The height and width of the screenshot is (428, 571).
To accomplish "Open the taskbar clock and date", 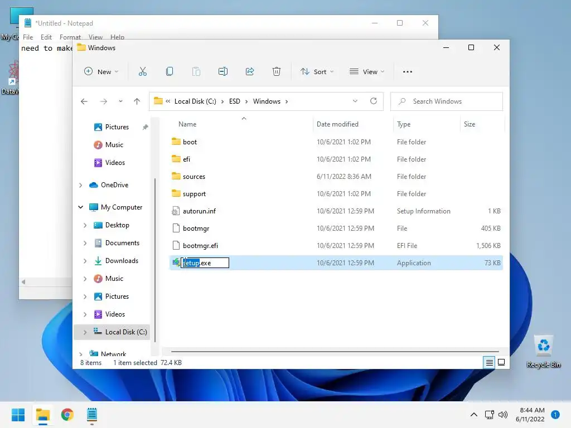I will click(x=530, y=415).
